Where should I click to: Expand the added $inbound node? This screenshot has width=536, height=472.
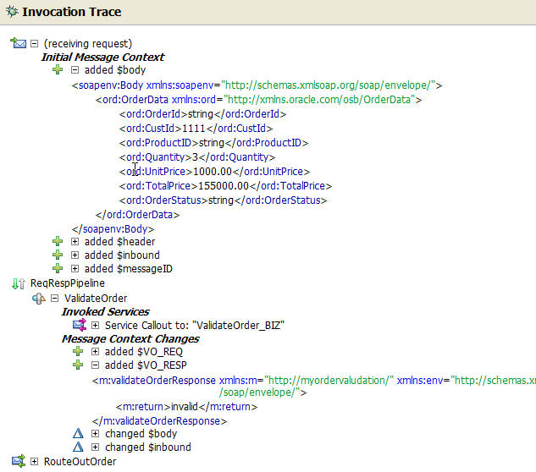click(x=75, y=255)
